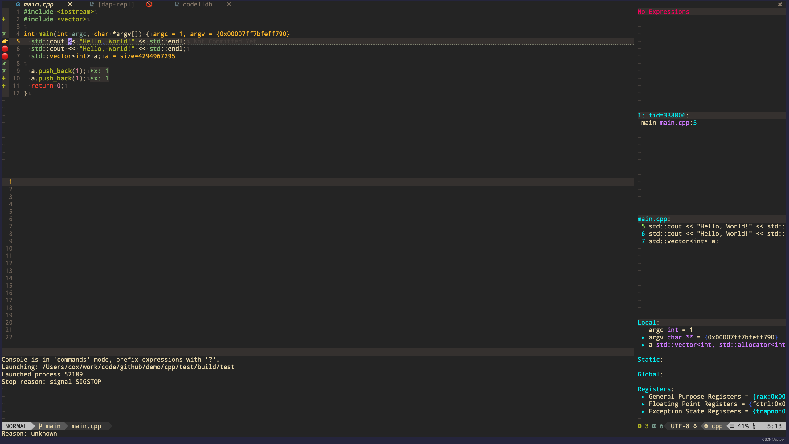Viewport: 789px width, 444px height.
Task: Switch to the dap-repl tab
Action: pyautogui.click(x=116, y=4)
